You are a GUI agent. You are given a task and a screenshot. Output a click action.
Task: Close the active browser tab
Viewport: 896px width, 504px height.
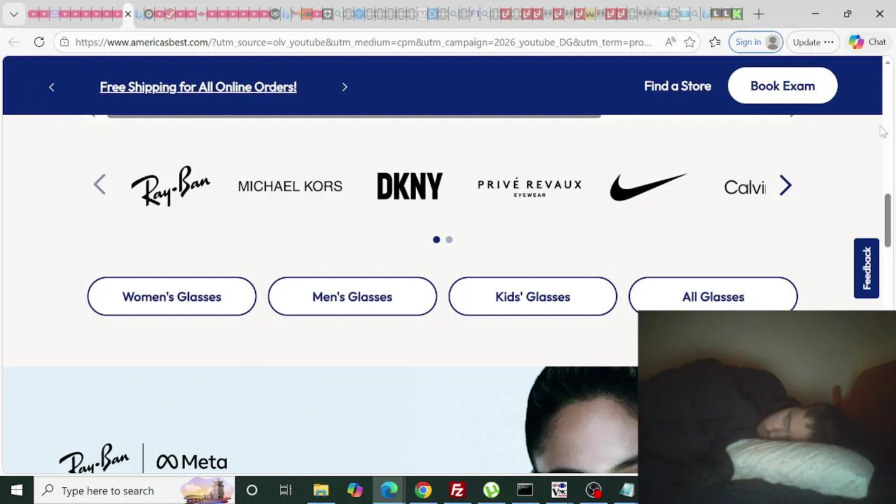coord(128,14)
